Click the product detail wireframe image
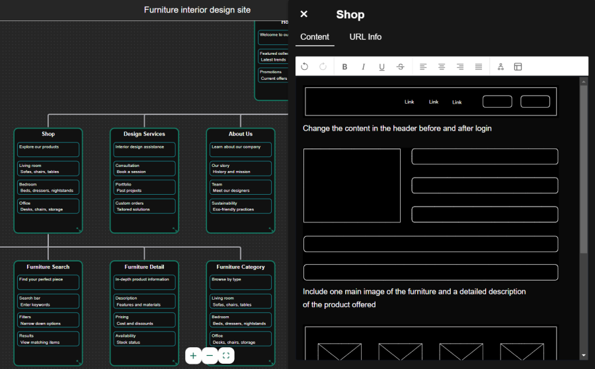Screen dimensions: 595x369 coord(430,215)
